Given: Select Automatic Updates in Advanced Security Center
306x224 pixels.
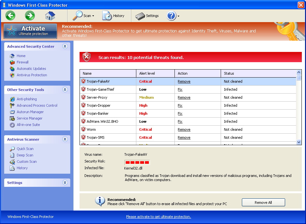Looking at the screenshot, I should (x=31, y=69).
